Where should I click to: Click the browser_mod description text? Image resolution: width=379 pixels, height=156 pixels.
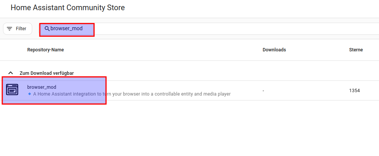[132, 94]
